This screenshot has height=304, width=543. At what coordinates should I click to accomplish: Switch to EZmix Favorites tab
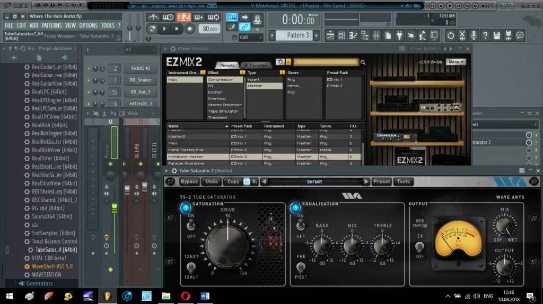[256, 65]
